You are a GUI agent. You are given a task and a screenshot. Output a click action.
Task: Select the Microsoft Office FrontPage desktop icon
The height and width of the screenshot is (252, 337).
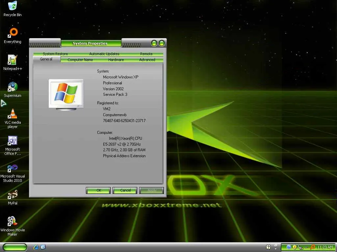click(x=13, y=145)
